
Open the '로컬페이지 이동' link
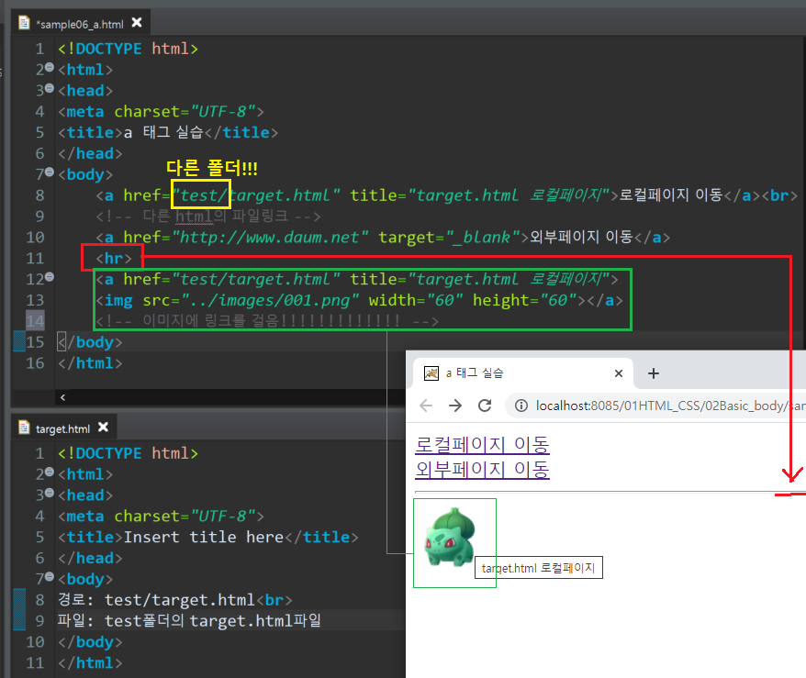coord(482,445)
